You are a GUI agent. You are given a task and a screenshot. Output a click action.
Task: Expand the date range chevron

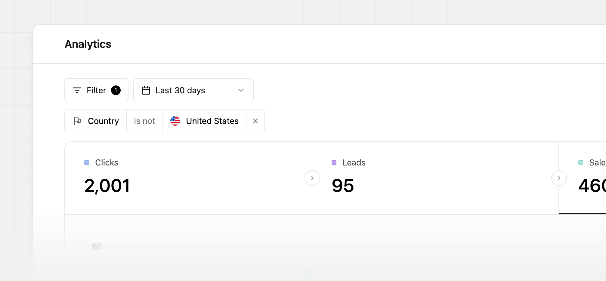pyautogui.click(x=241, y=90)
